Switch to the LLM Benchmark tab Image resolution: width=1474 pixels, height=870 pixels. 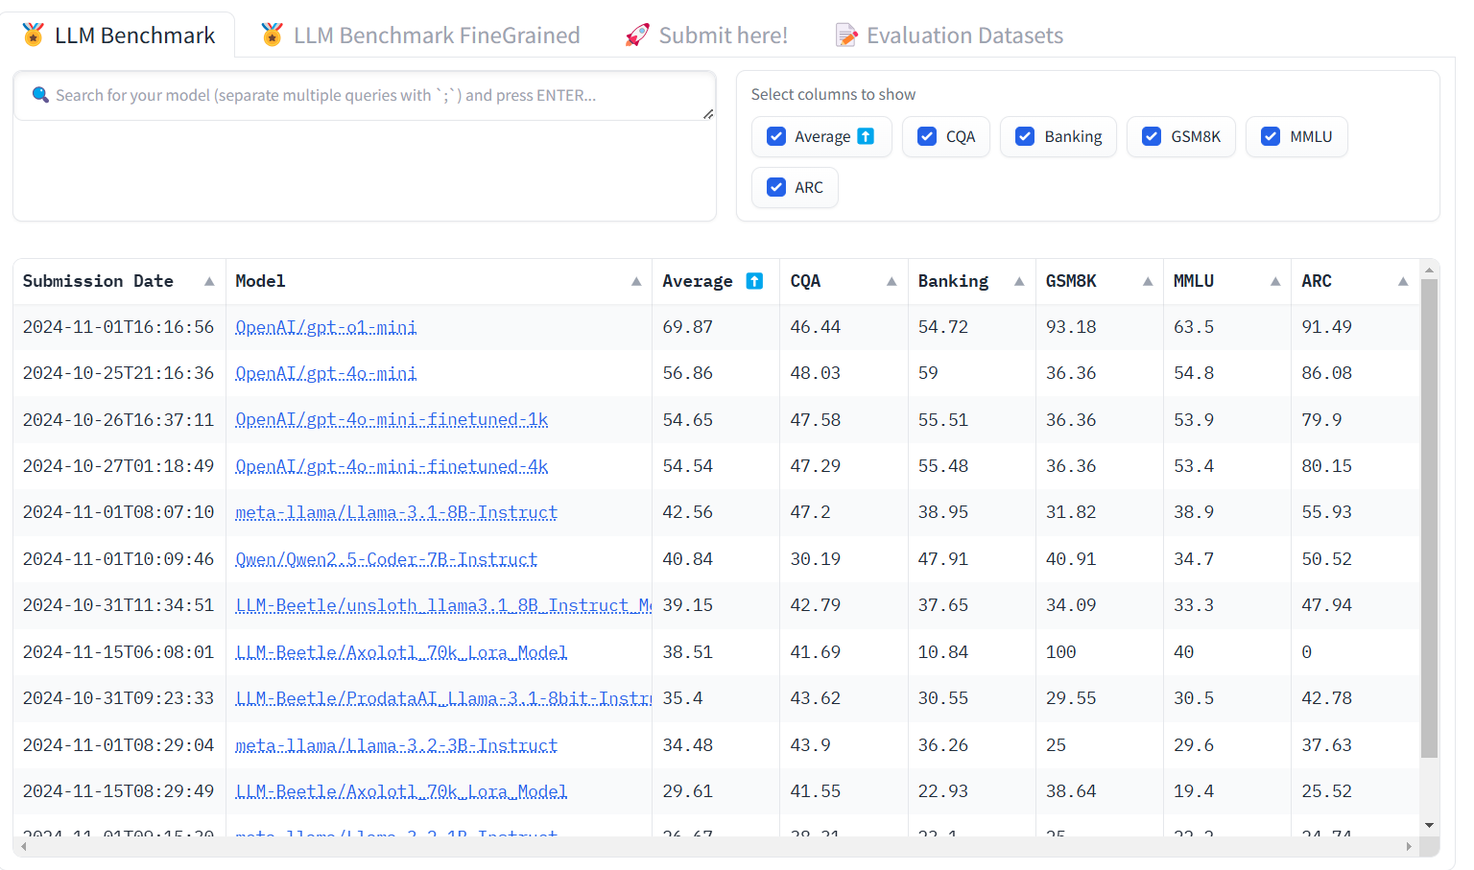[119, 35]
